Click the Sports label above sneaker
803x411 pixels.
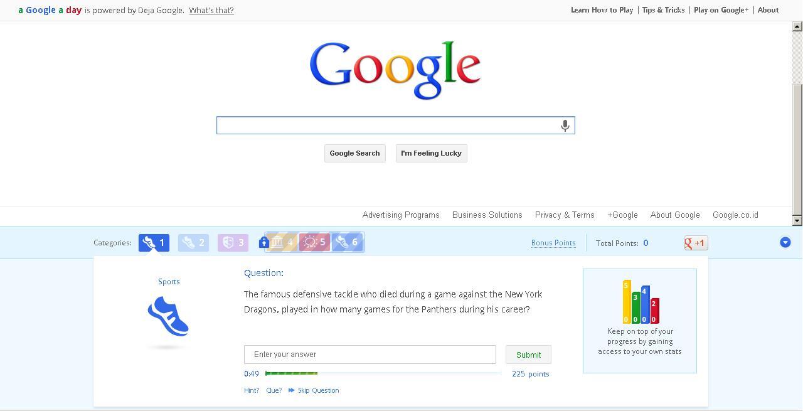coord(169,282)
